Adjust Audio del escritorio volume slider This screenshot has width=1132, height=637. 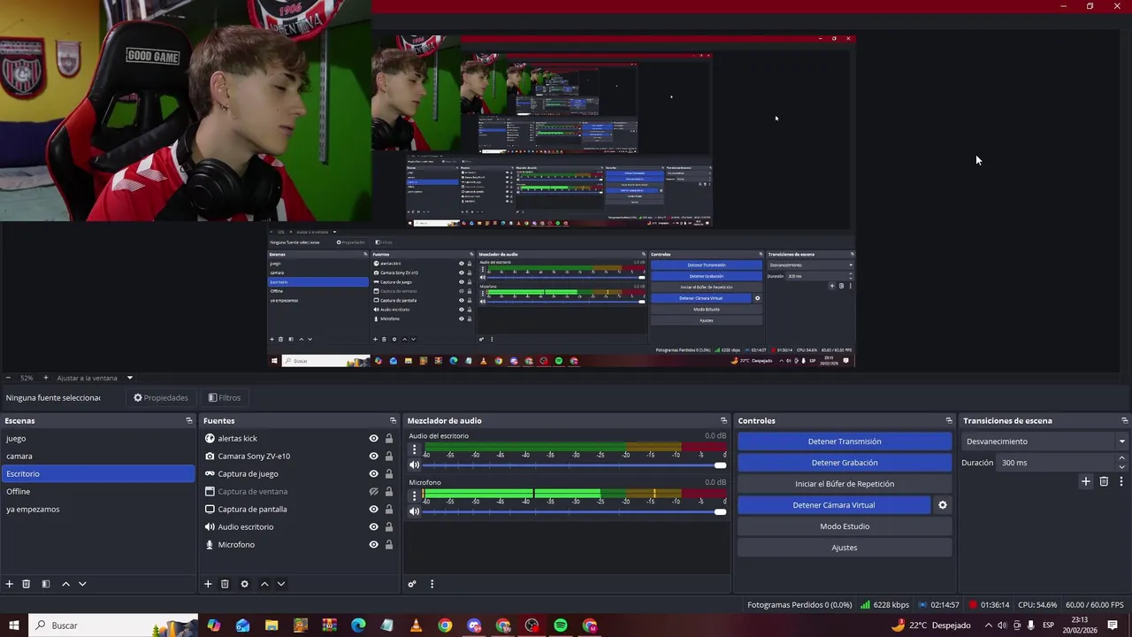574,465
